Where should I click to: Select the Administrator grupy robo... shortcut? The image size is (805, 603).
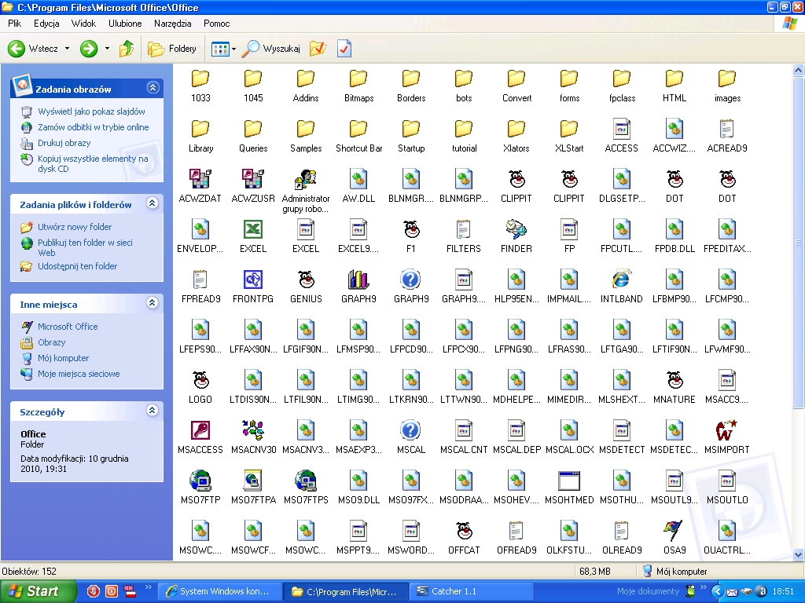[x=306, y=180]
